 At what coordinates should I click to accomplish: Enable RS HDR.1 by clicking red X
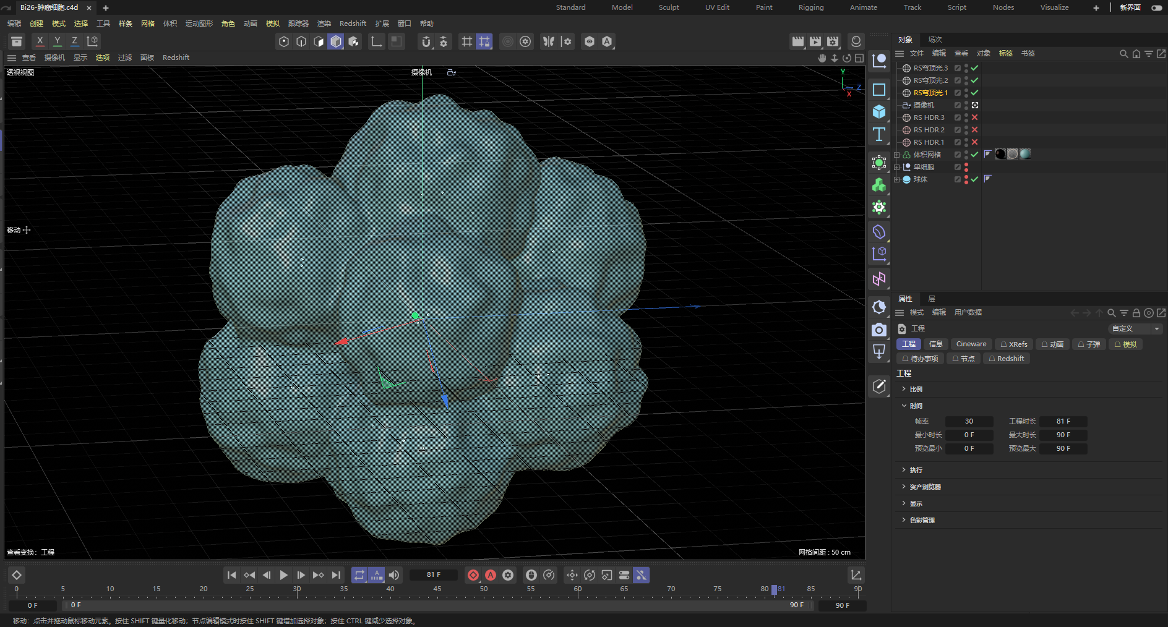pyautogui.click(x=974, y=142)
